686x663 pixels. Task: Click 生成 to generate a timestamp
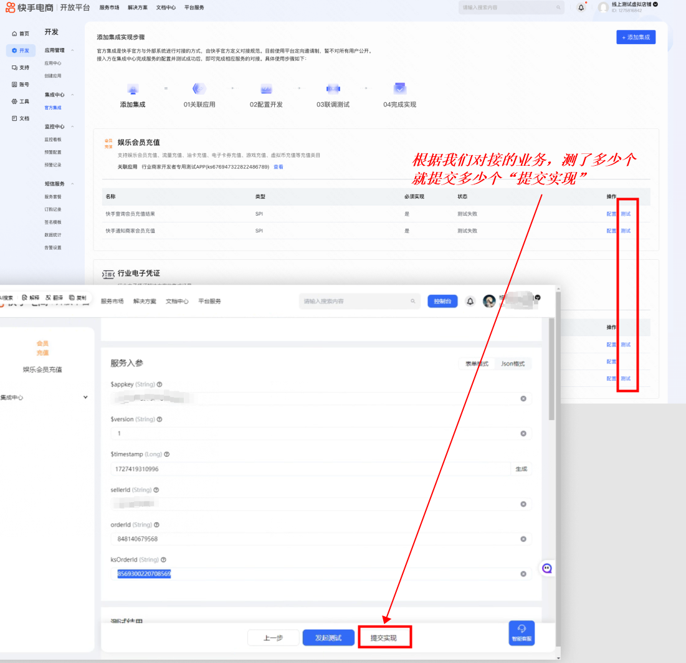521,469
